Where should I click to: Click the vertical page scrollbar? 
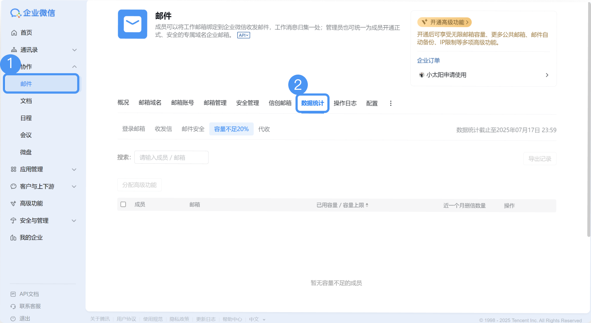tap(589, 119)
